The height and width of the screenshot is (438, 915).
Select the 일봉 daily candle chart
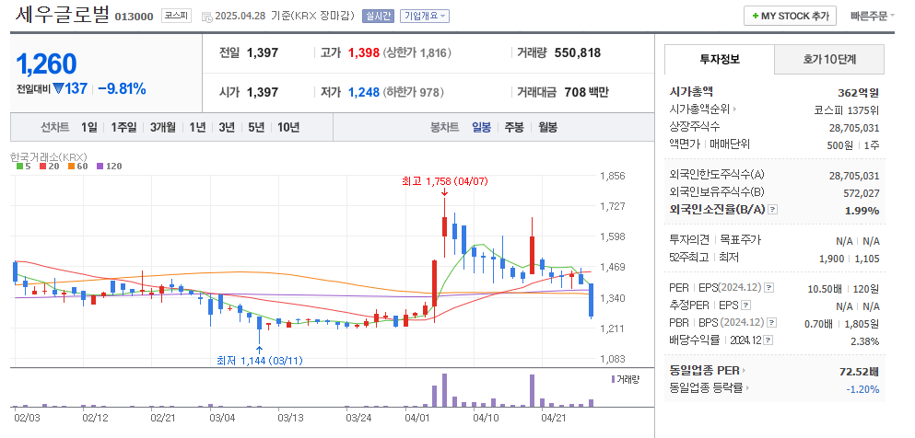[481, 127]
